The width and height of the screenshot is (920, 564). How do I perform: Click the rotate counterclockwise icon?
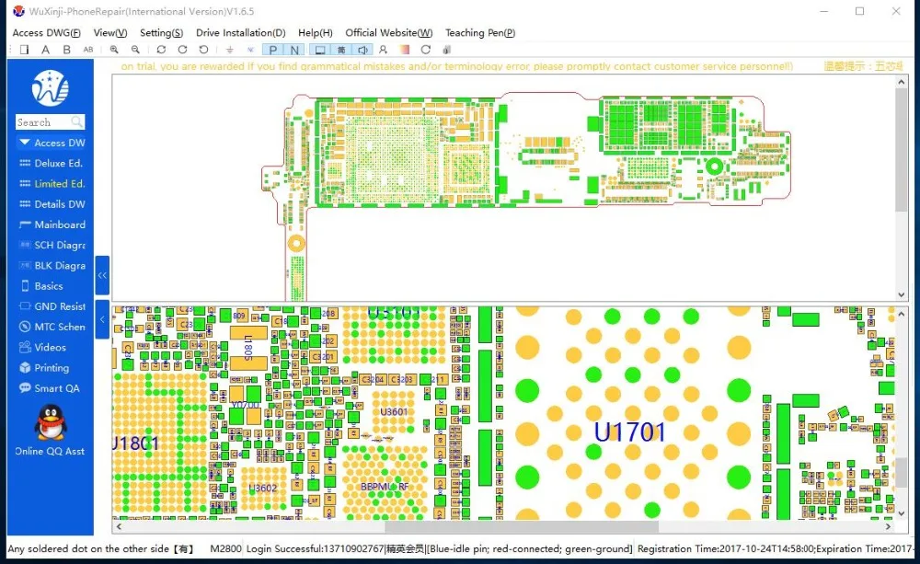click(x=203, y=50)
